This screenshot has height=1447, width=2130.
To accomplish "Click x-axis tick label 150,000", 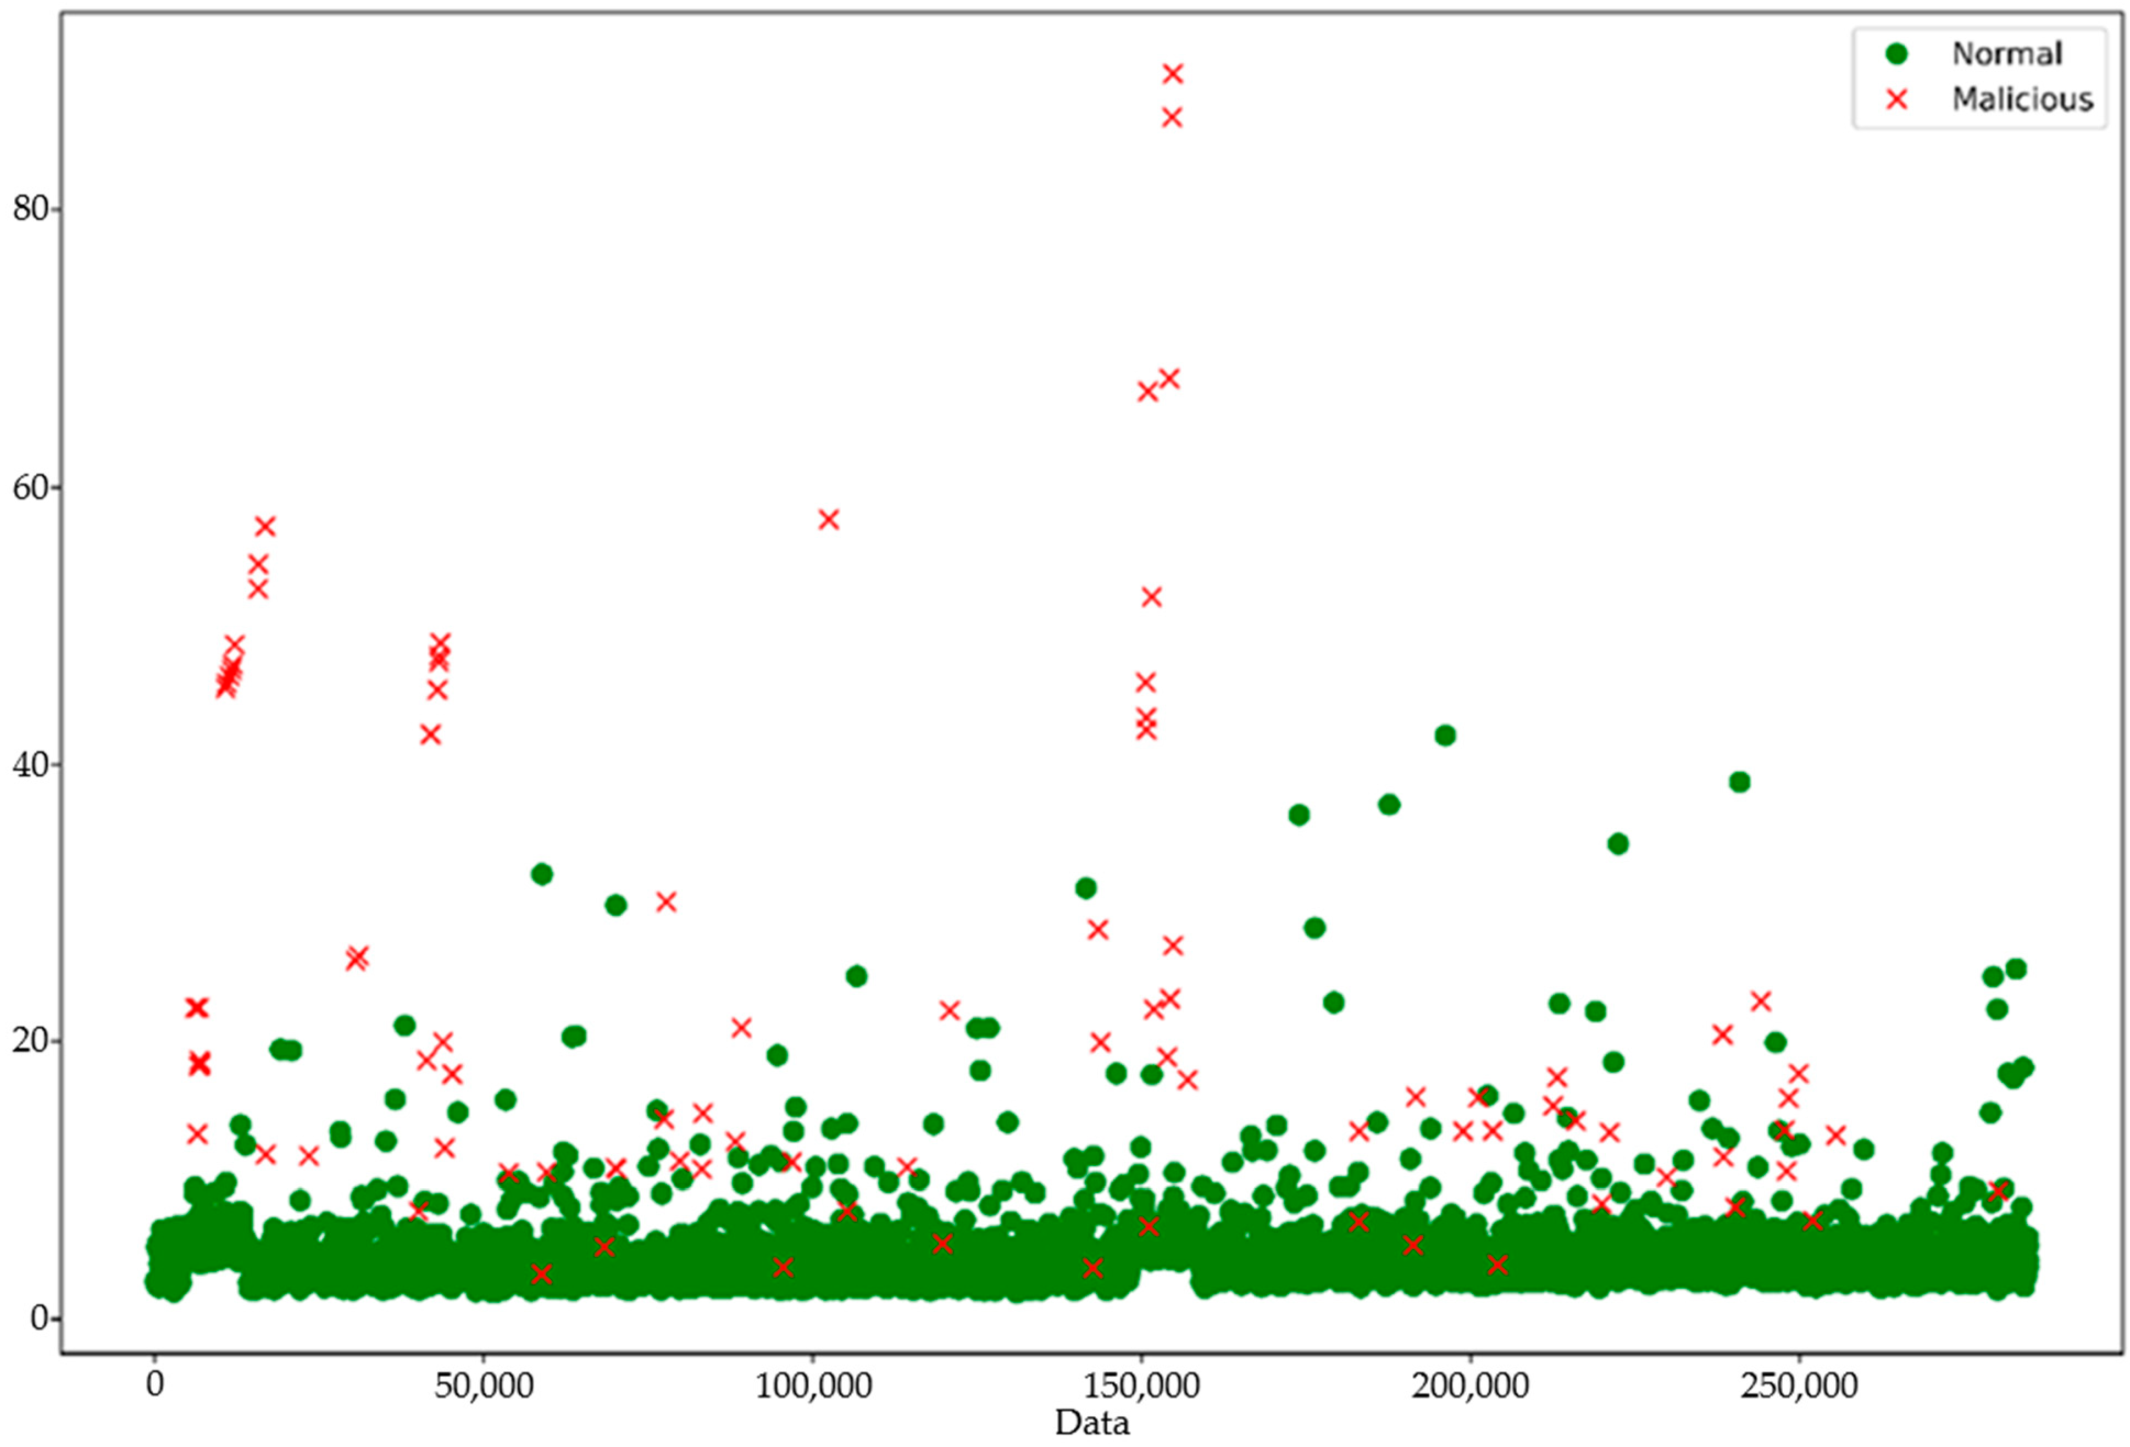I will coord(1141,1385).
